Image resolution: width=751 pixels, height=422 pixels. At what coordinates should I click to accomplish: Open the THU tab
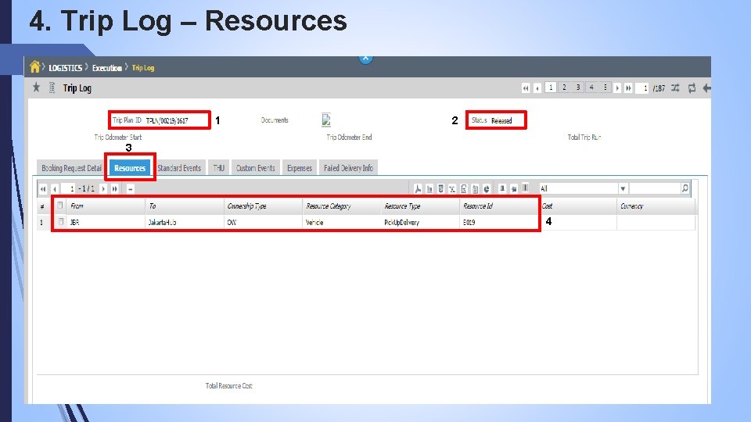219,168
